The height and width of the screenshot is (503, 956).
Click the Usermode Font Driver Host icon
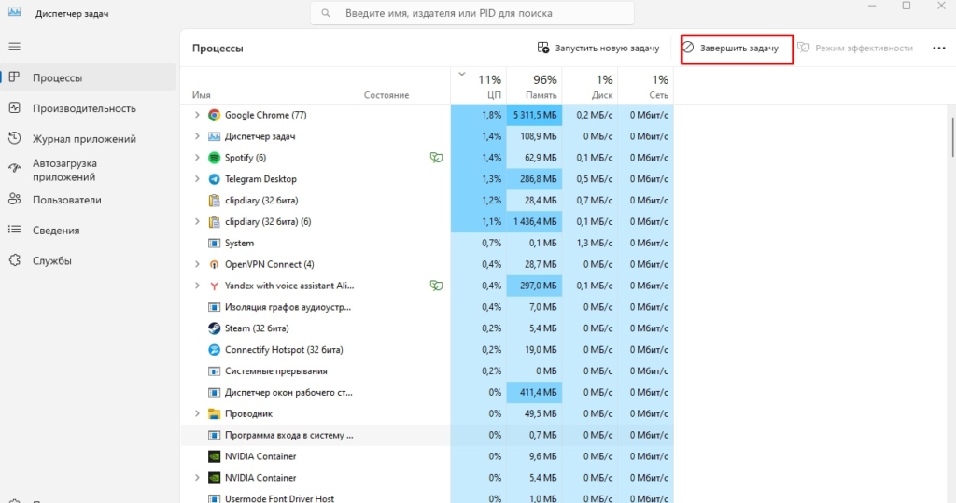(x=214, y=498)
